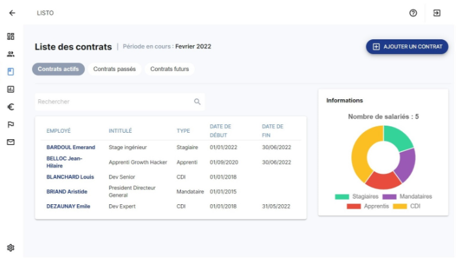
Task: Switch to Contrats futurs tab
Action: coord(169,69)
